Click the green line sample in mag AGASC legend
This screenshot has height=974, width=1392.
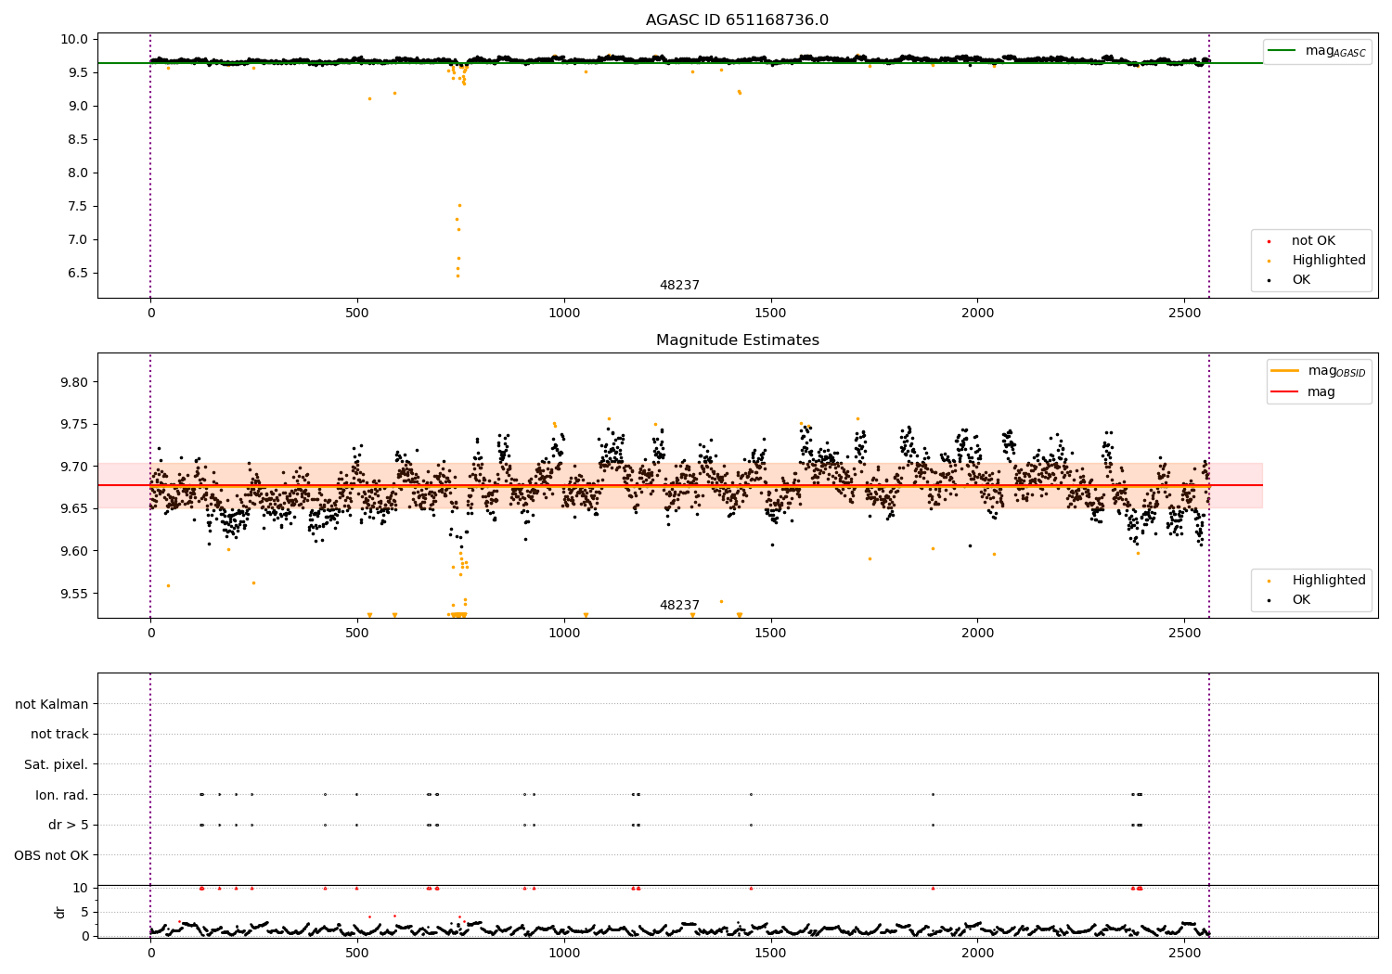pyautogui.click(x=1282, y=51)
